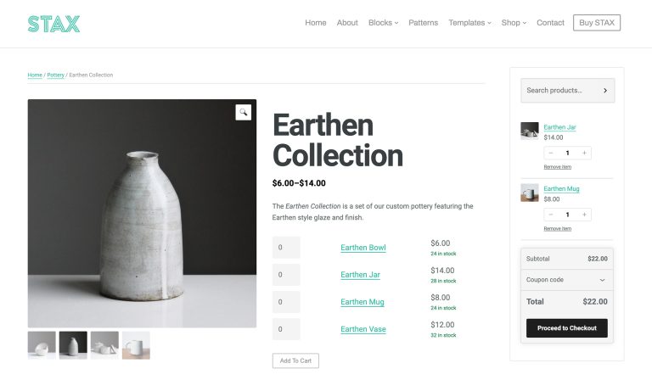Expand the Coupon code section
This screenshot has width=652, height=380.
pos(567,280)
